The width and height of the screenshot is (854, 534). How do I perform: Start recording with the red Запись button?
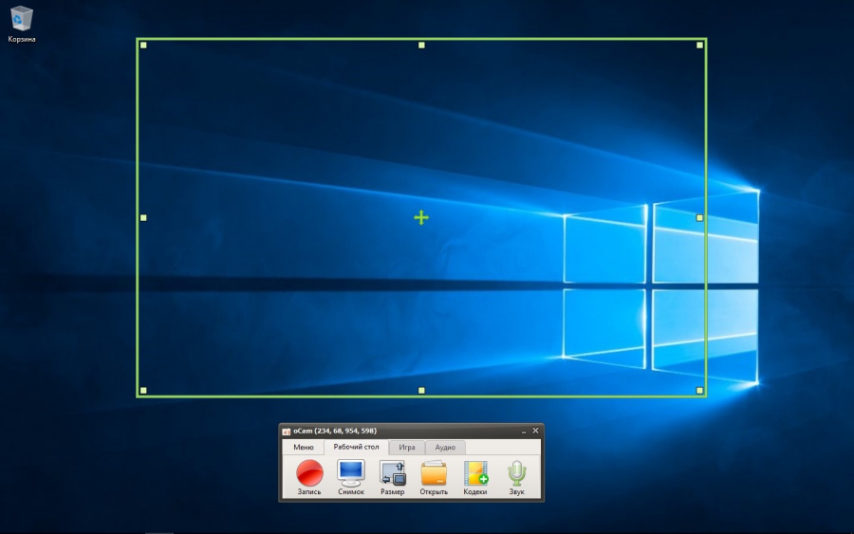309,473
